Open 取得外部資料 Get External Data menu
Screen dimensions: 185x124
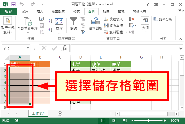8,25
